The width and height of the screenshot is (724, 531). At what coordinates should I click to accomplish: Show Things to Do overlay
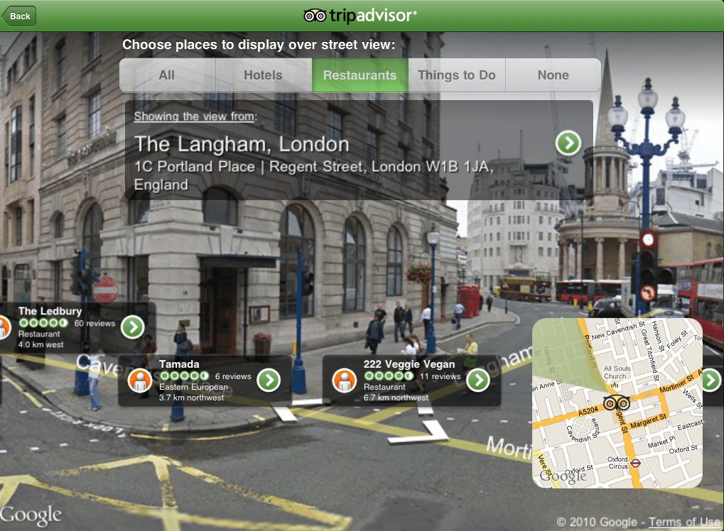coord(457,75)
